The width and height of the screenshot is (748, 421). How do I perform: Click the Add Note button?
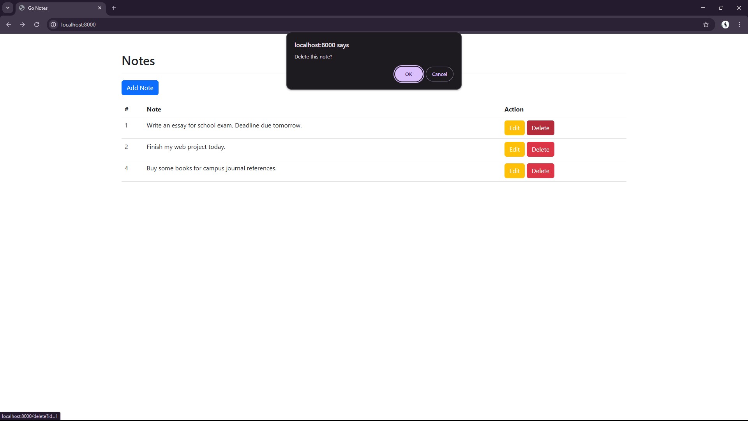click(x=140, y=88)
